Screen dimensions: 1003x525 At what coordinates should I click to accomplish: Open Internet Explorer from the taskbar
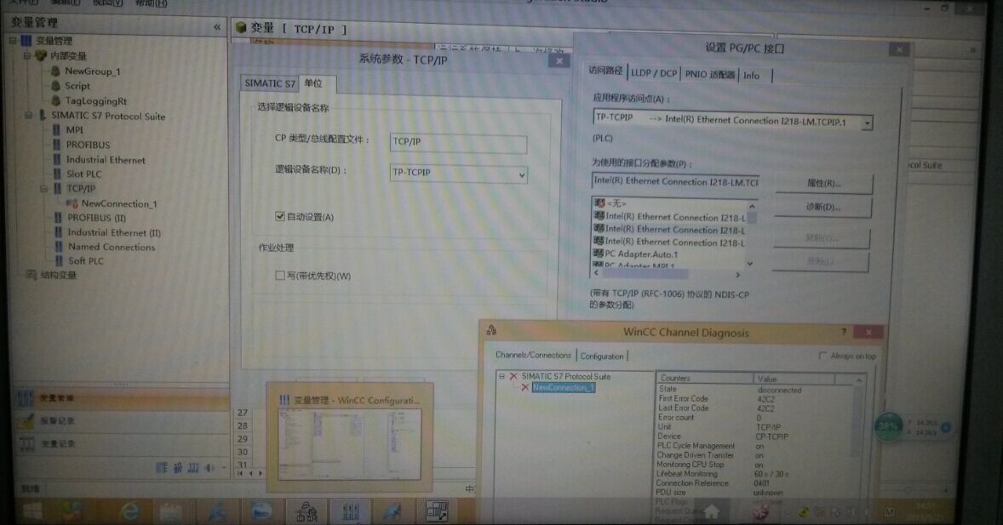131,511
